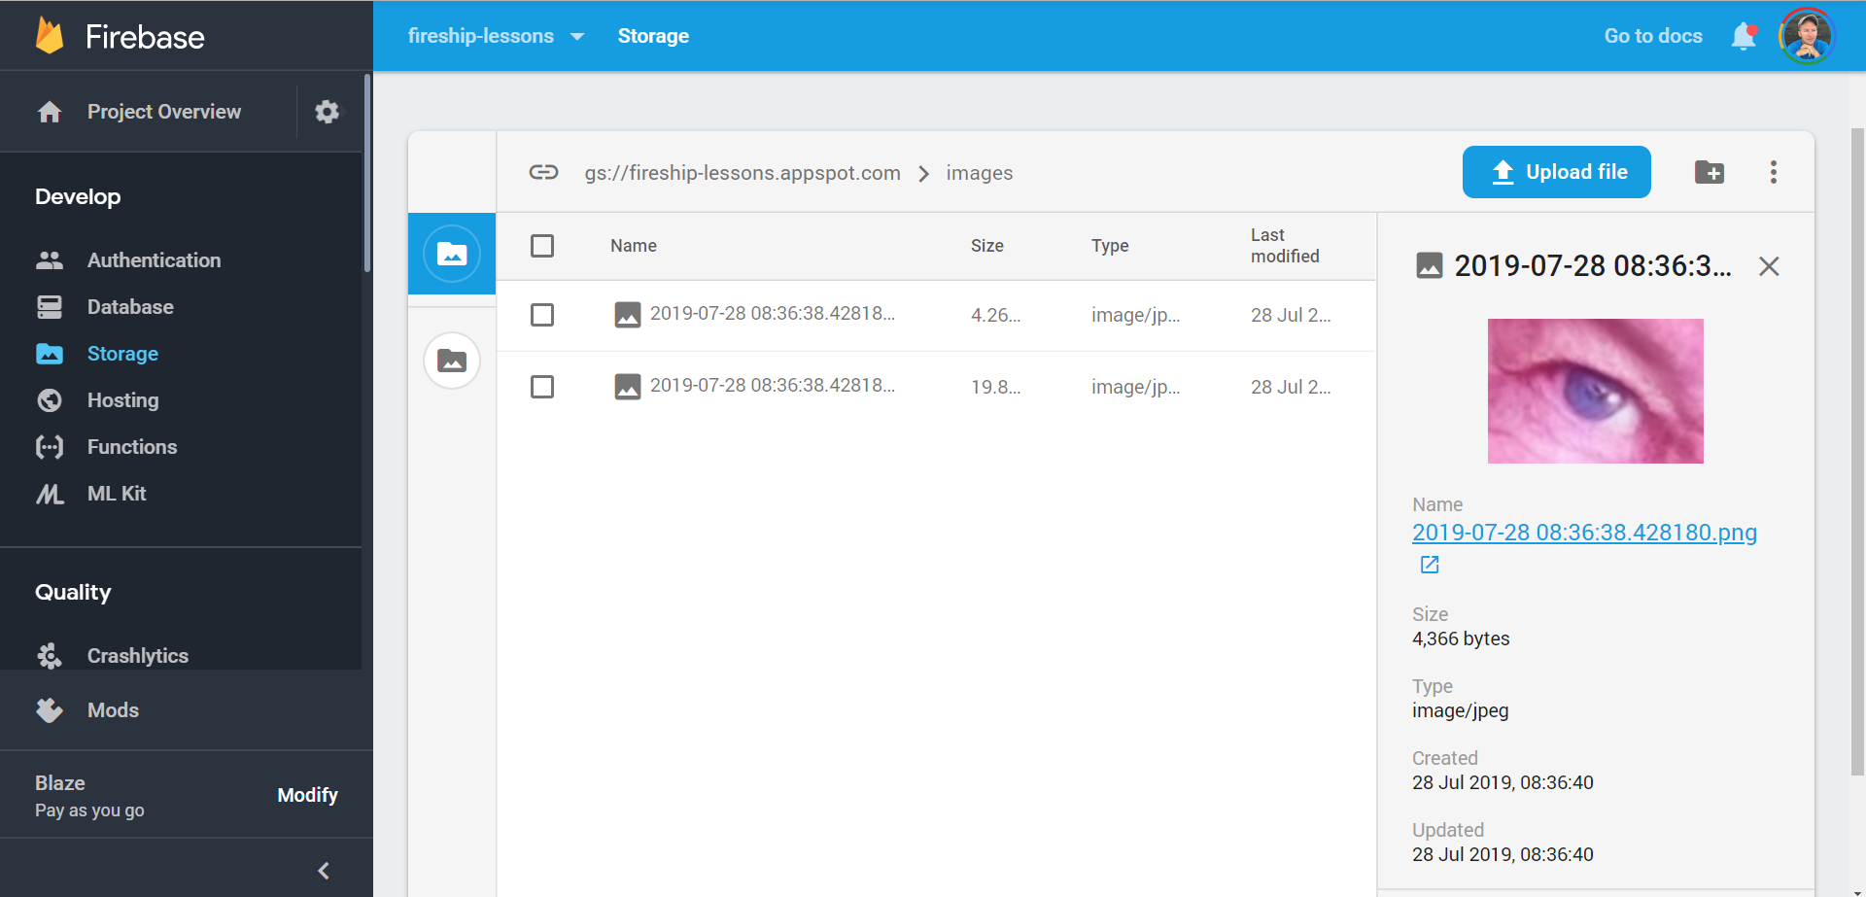Create a new folder in Storage
Screen dimensions: 1866x897
pyautogui.click(x=1710, y=172)
